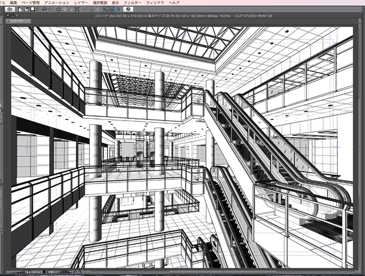Toggle Snap to Grid icon
Viewport: 365px width, 276px height.
point(118,9)
